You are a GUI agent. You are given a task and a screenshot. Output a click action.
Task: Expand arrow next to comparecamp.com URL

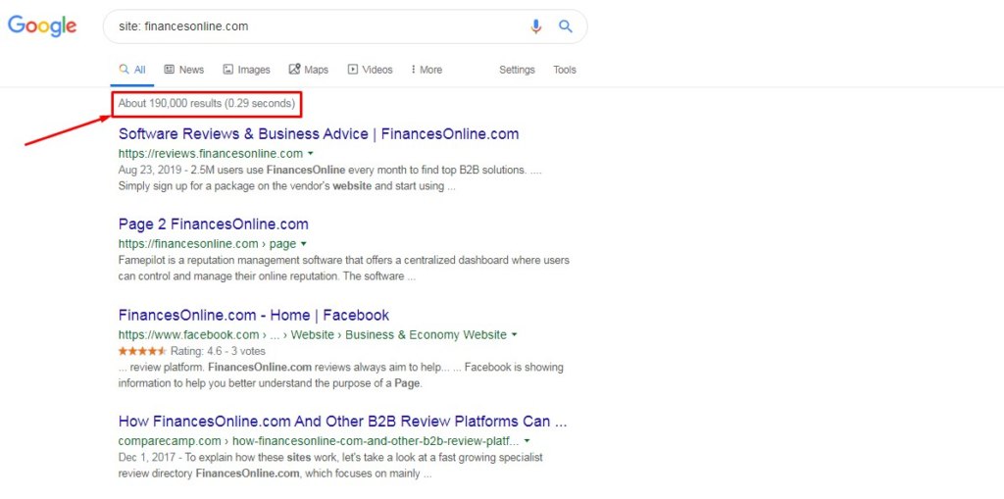pyautogui.click(x=527, y=441)
